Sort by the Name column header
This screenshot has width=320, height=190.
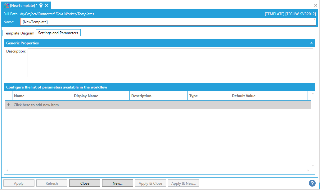pyautogui.click(x=42, y=96)
